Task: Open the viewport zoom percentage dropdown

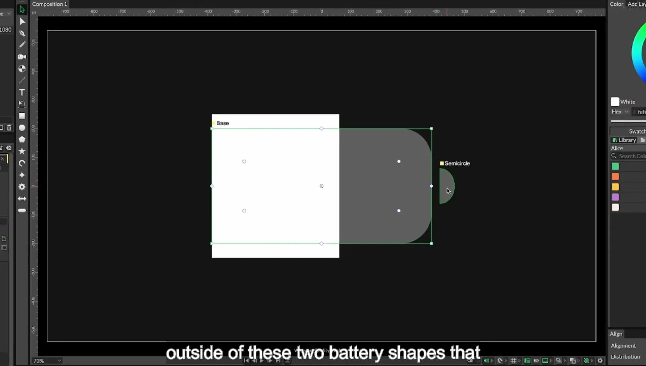Action: coord(47,361)
